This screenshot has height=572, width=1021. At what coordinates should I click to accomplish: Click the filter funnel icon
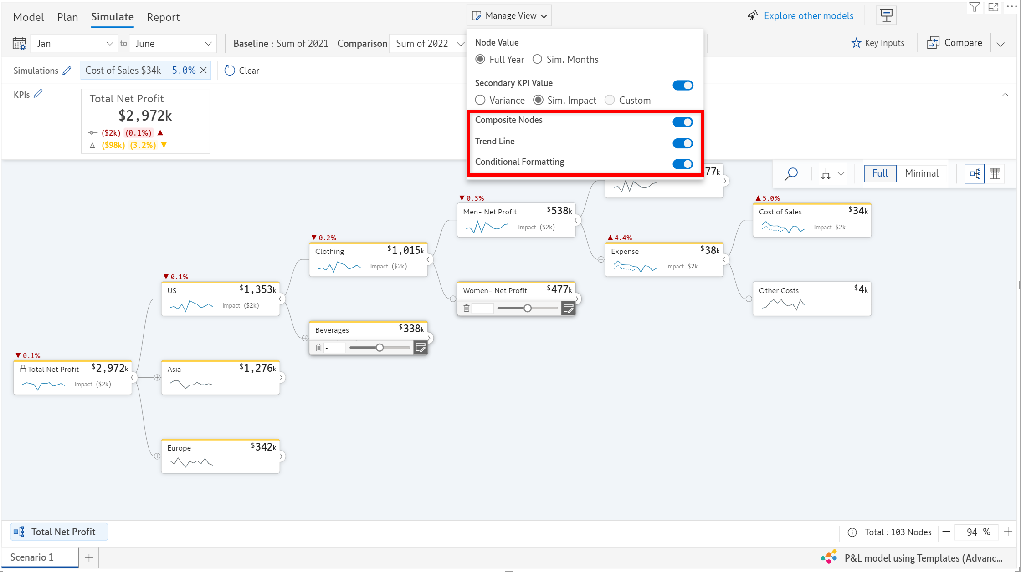(974, 7)
